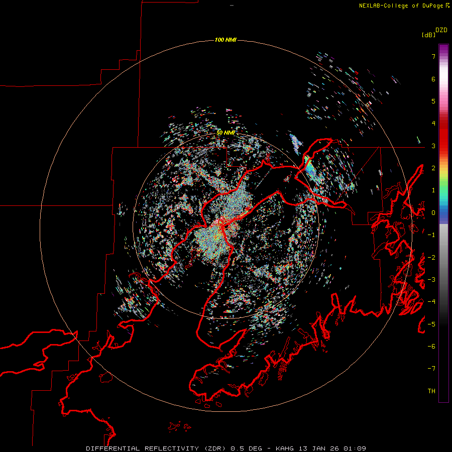Screen dimensions: 452x452
Task: Click the -5 value on the color scale
Action: click(x=431, y=324)
